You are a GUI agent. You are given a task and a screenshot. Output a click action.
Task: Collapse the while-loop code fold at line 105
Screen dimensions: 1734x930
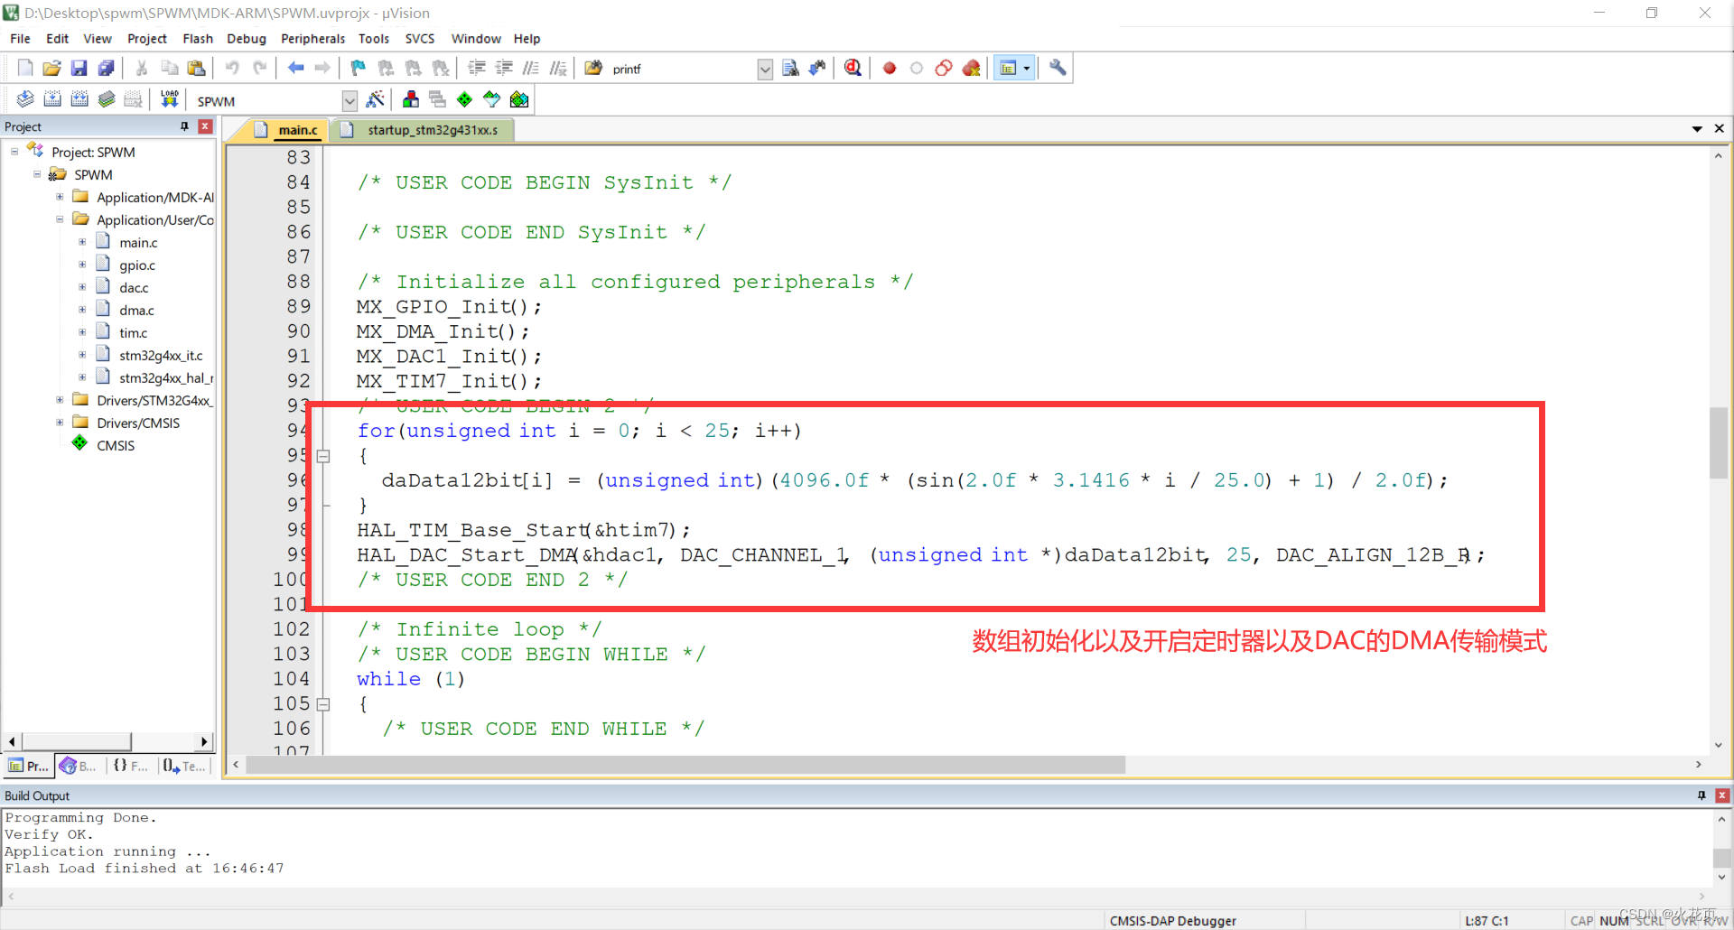coord(323,704)
